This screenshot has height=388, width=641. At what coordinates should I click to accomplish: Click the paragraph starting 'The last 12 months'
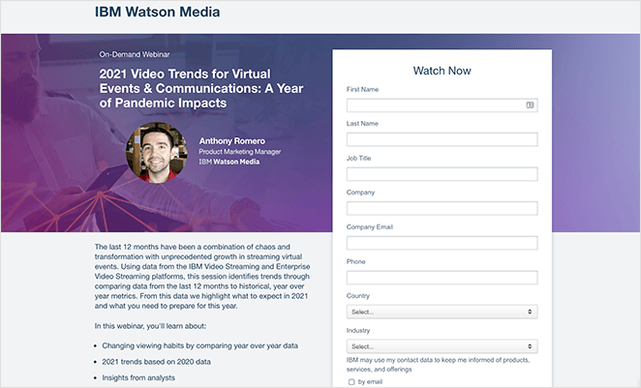[202, 277]
